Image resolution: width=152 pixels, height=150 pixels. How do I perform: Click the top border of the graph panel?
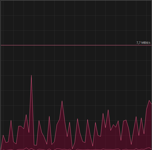pos(76,1)
